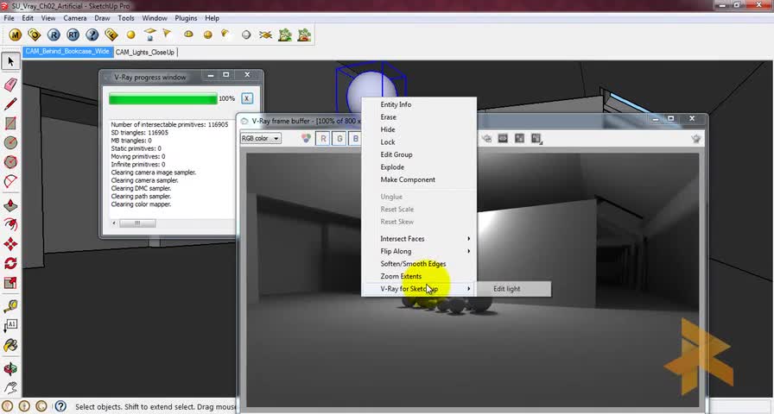The width and height of the screenshot is (774, 414).
Task: Pick the Scale tool
Action: 11,282
